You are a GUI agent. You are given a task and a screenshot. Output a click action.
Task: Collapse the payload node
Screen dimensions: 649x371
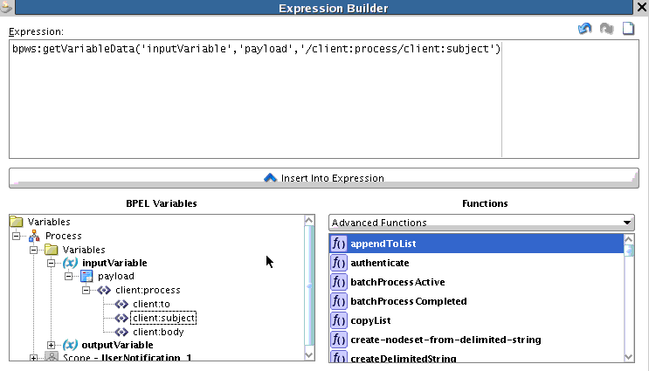tap(68, 276)
